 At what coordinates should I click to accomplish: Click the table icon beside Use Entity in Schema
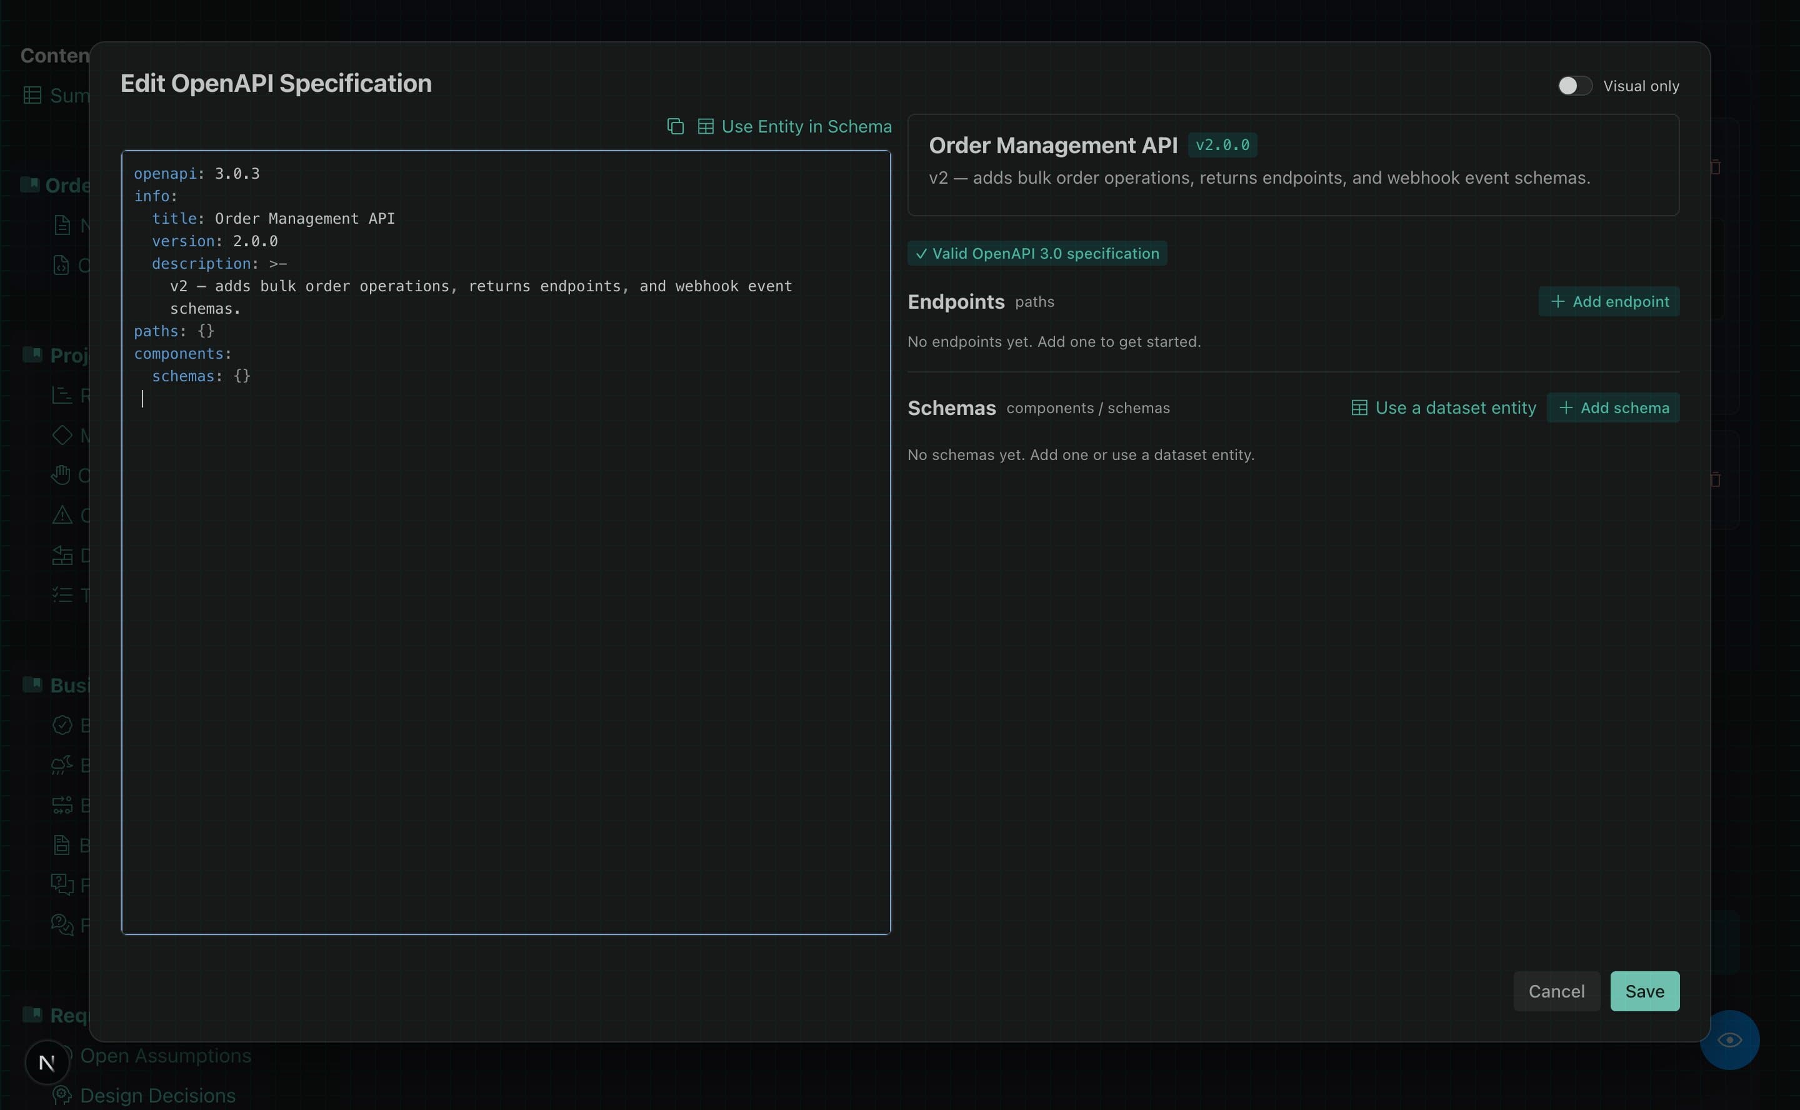tap(706, 126)
